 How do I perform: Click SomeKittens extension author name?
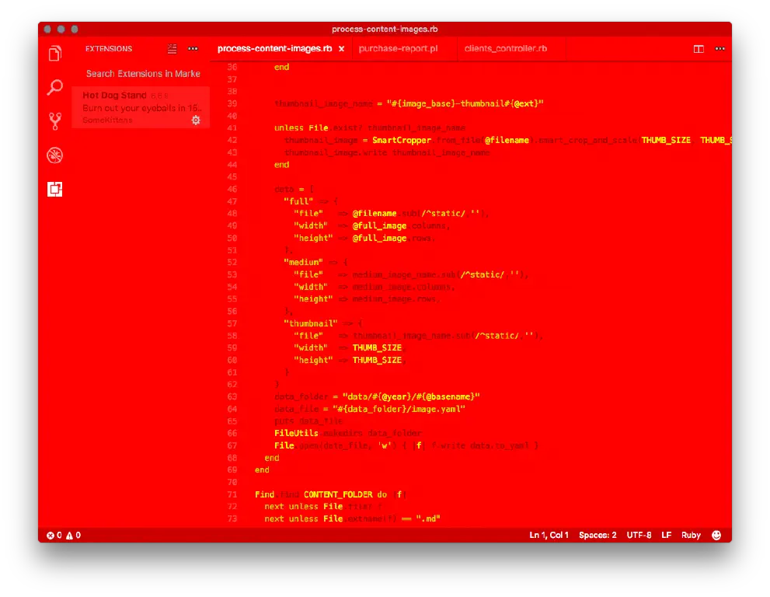point(107,120)
